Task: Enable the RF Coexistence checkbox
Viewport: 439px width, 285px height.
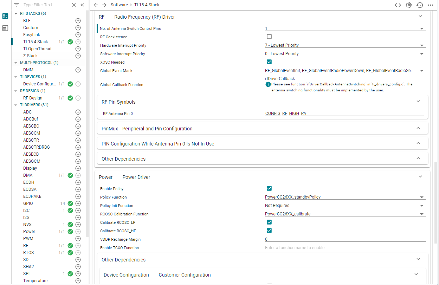Action: (x=269, y=37)
